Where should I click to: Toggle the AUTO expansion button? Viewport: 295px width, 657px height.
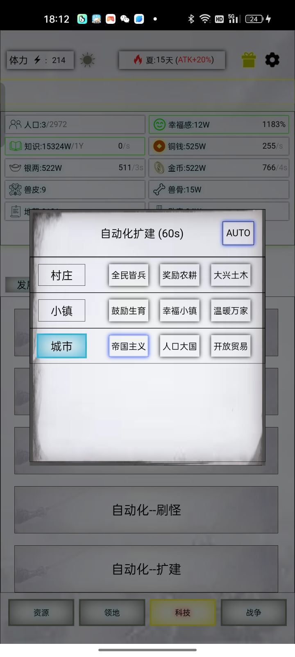(238, 233)
